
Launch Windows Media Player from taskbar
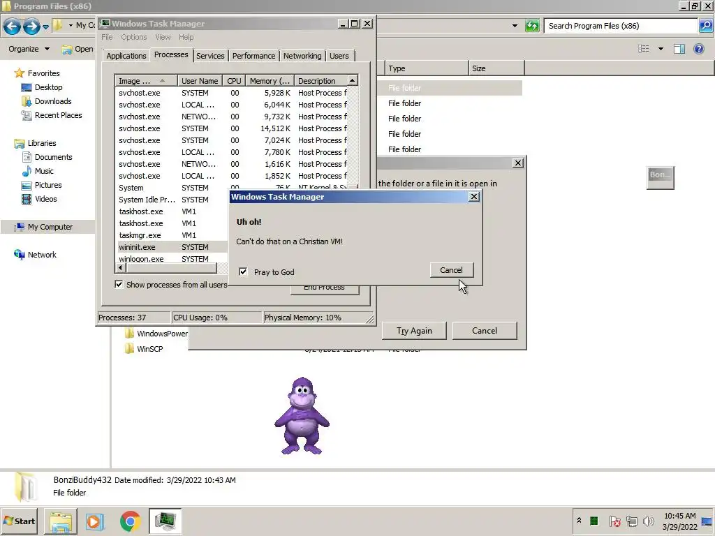95,521
